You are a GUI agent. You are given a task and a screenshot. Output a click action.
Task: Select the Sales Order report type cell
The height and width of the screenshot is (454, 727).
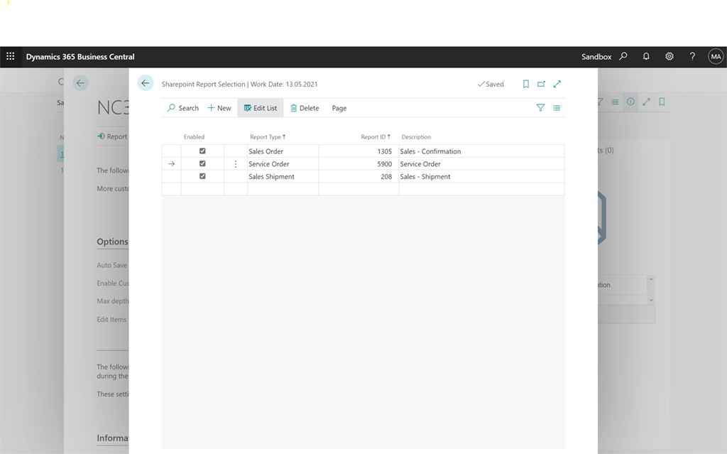tap(283, 151)
